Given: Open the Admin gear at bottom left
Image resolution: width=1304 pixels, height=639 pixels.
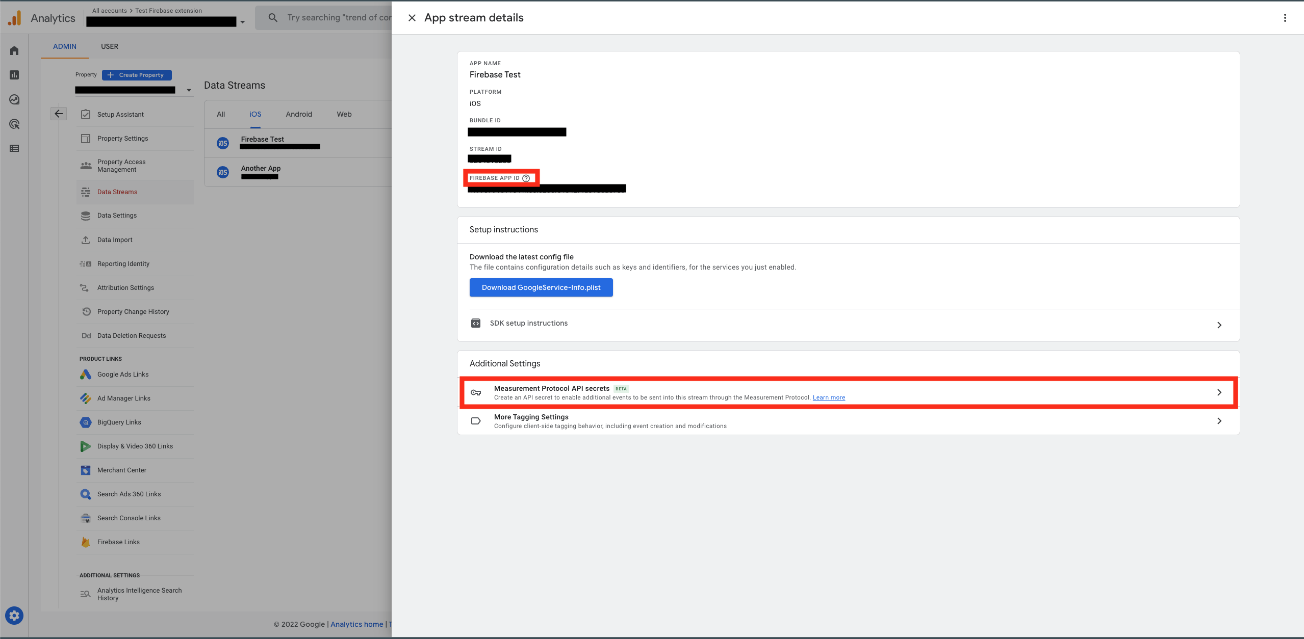Looking at the screenshot, I should (x=14, y=615).
